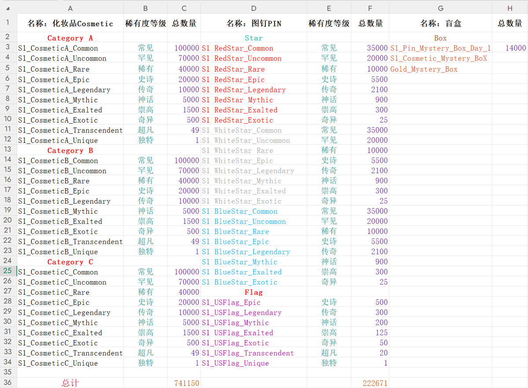528x388 pixels.
Task: Select cell S1_CosmeticB_Legendary
Action: (x=70, y=201)
